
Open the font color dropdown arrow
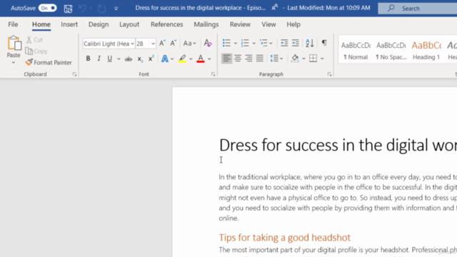(209, 59)
